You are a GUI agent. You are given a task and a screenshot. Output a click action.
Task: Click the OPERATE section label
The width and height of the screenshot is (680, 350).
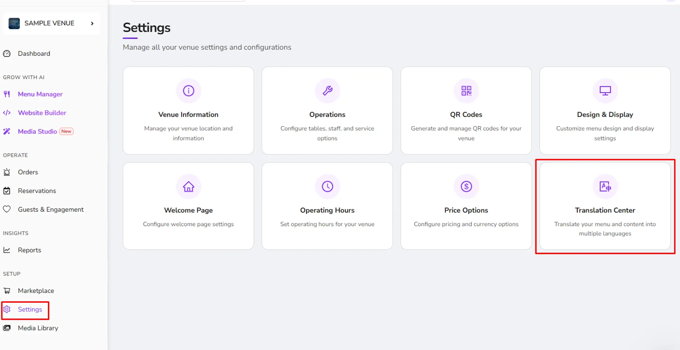[x=15, y=155]
